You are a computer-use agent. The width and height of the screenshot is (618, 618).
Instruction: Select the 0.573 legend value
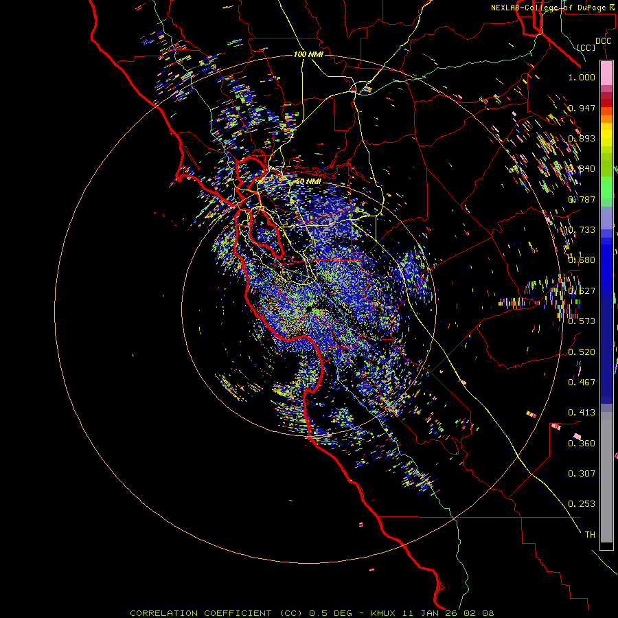[582, 321]
